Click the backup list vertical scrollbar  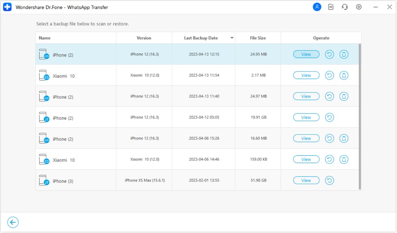[360, 116]
